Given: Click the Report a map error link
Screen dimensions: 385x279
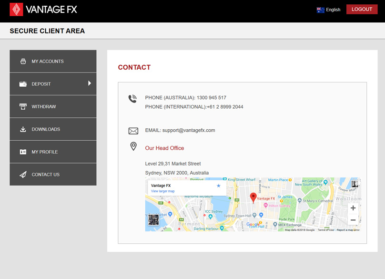Looking at the screenshot, I should 348,230.
